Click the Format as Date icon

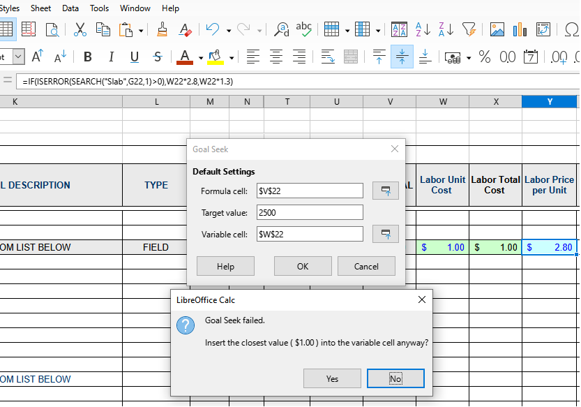(x=531, y=57)
